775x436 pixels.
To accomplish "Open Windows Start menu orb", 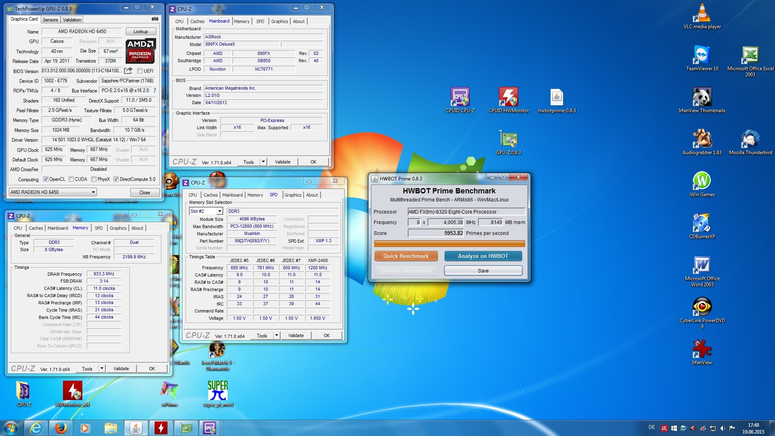I will 11,428.
